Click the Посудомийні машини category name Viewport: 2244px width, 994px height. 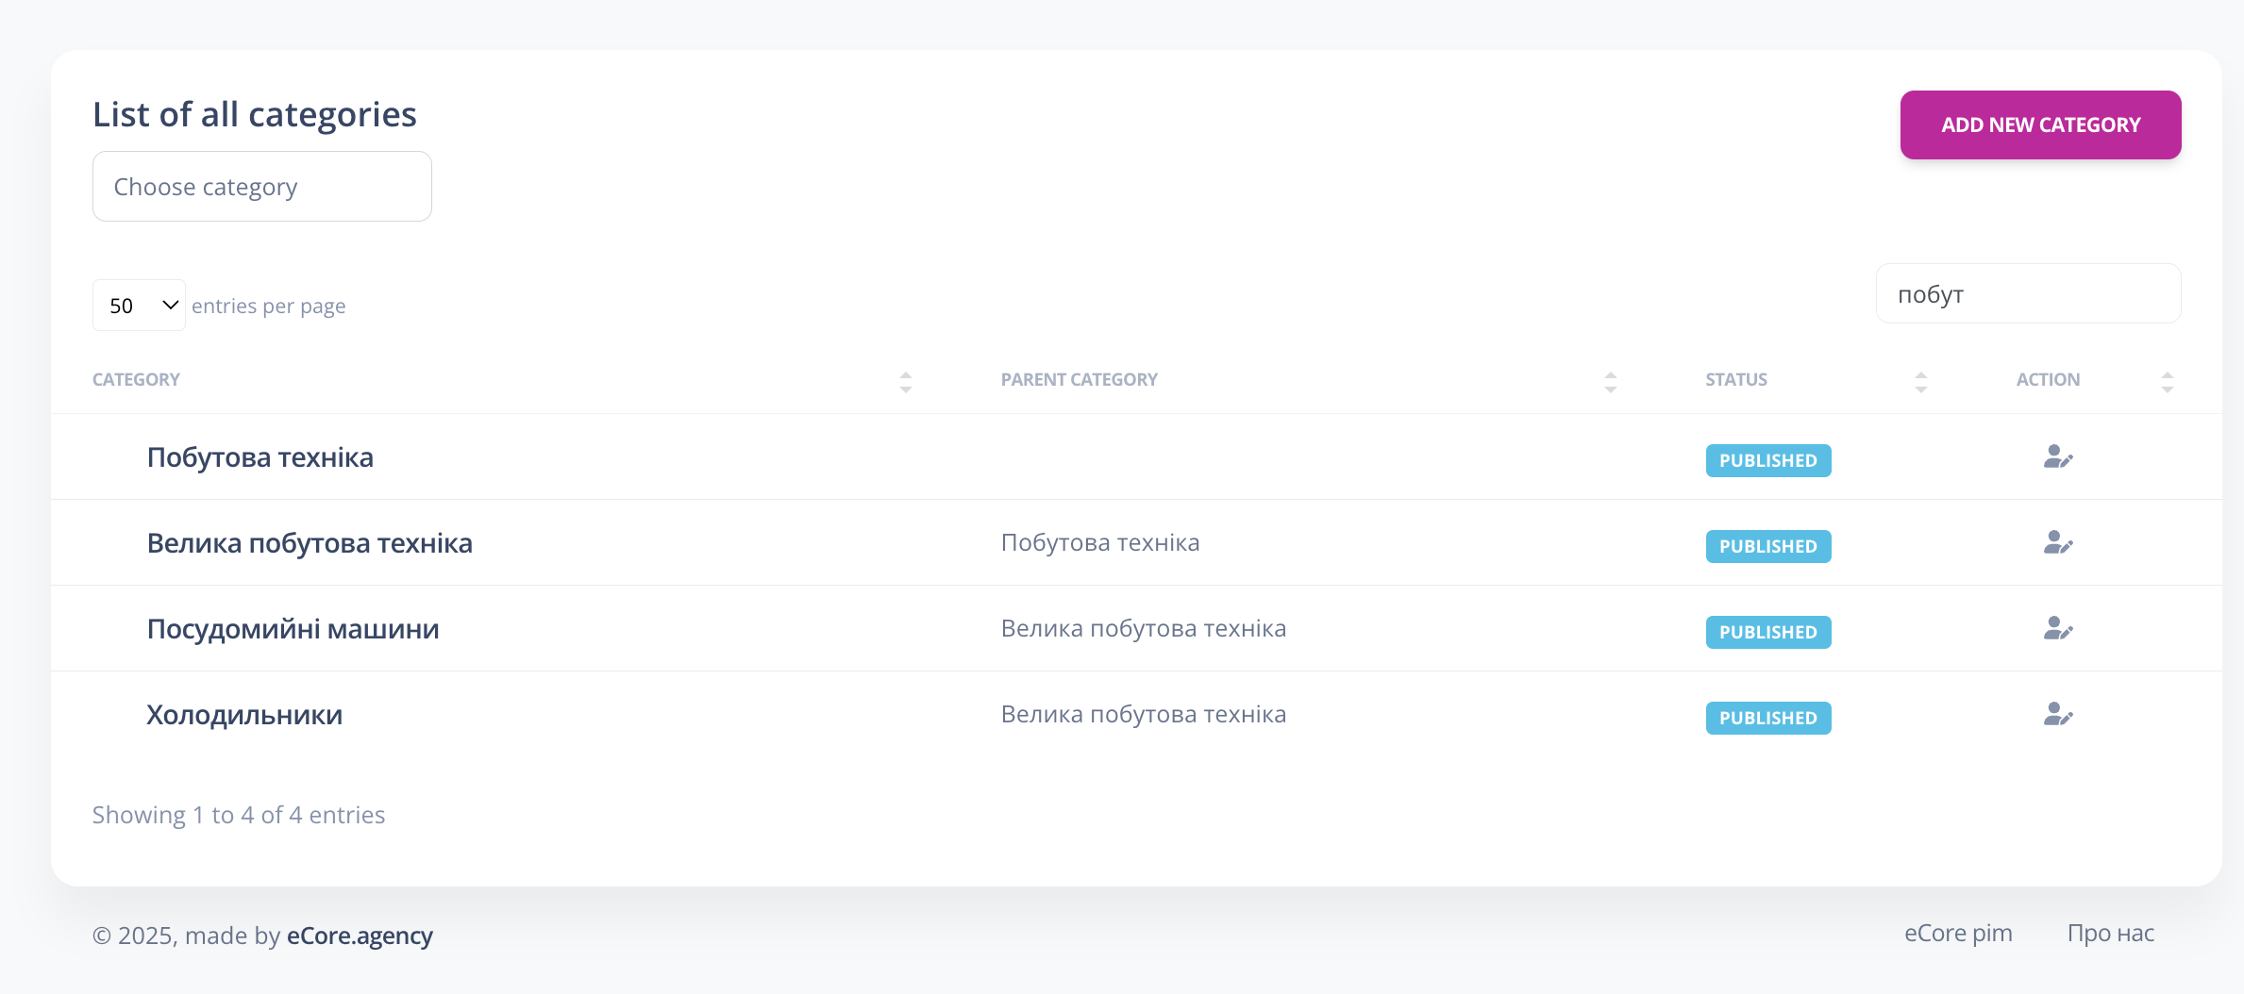tap(293, 629)
